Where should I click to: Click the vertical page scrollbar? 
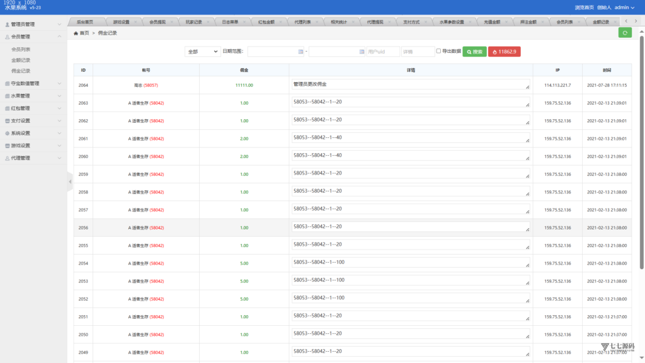642,153
